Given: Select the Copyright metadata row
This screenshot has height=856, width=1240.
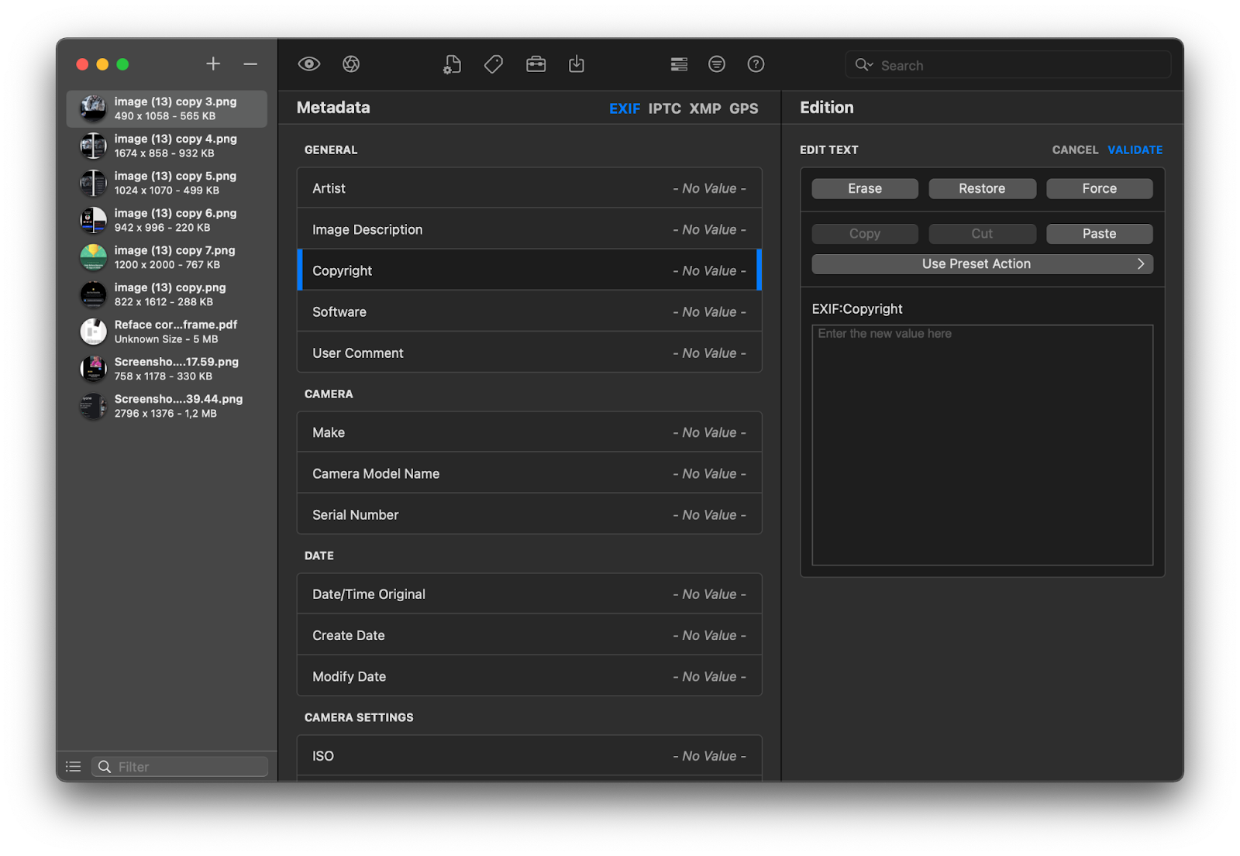Looking at the screenshot, I should tap(529, 270).
